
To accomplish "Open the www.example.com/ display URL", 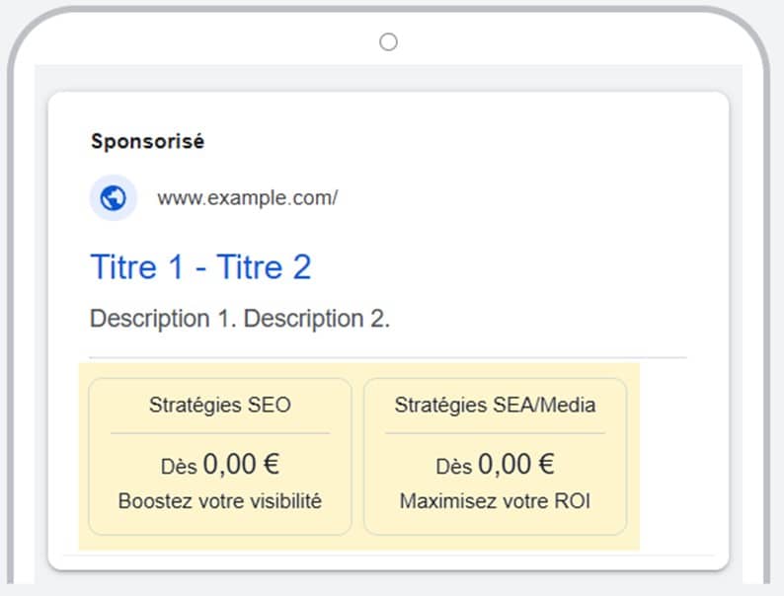I will coord(248,197).
